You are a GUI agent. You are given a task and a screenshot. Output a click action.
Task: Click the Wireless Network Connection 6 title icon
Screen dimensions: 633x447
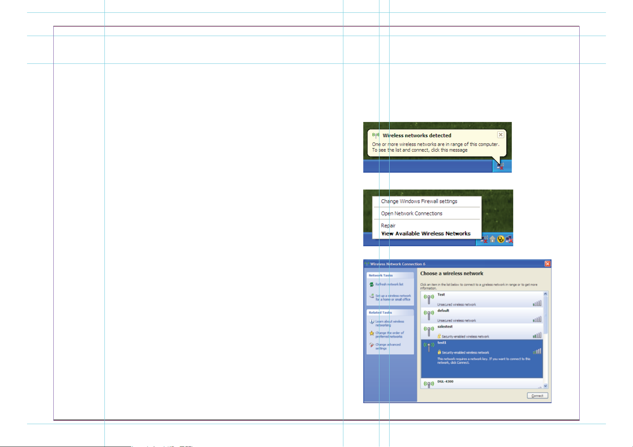click(367, 264)
